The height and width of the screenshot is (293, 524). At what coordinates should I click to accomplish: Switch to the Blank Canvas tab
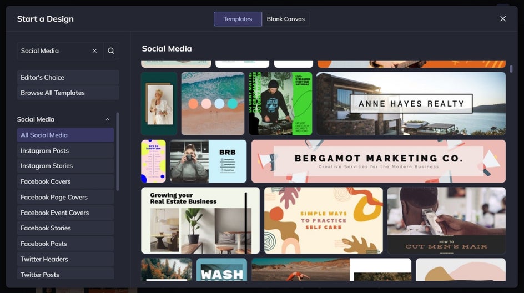coord(286,19)
